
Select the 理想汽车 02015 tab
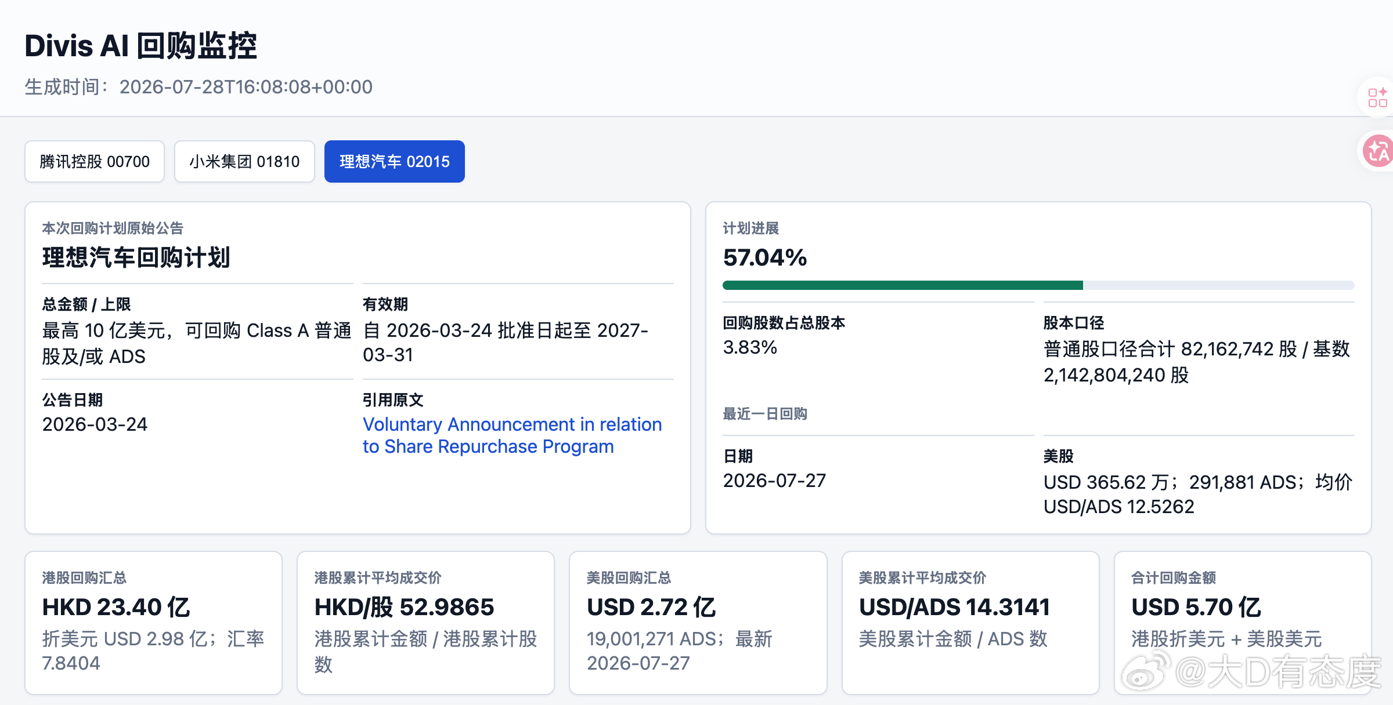[x=395, y=161]
